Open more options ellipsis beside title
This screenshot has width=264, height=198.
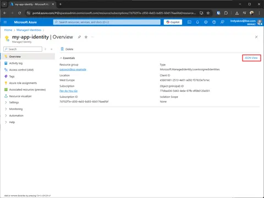click(x=93, y=37)
